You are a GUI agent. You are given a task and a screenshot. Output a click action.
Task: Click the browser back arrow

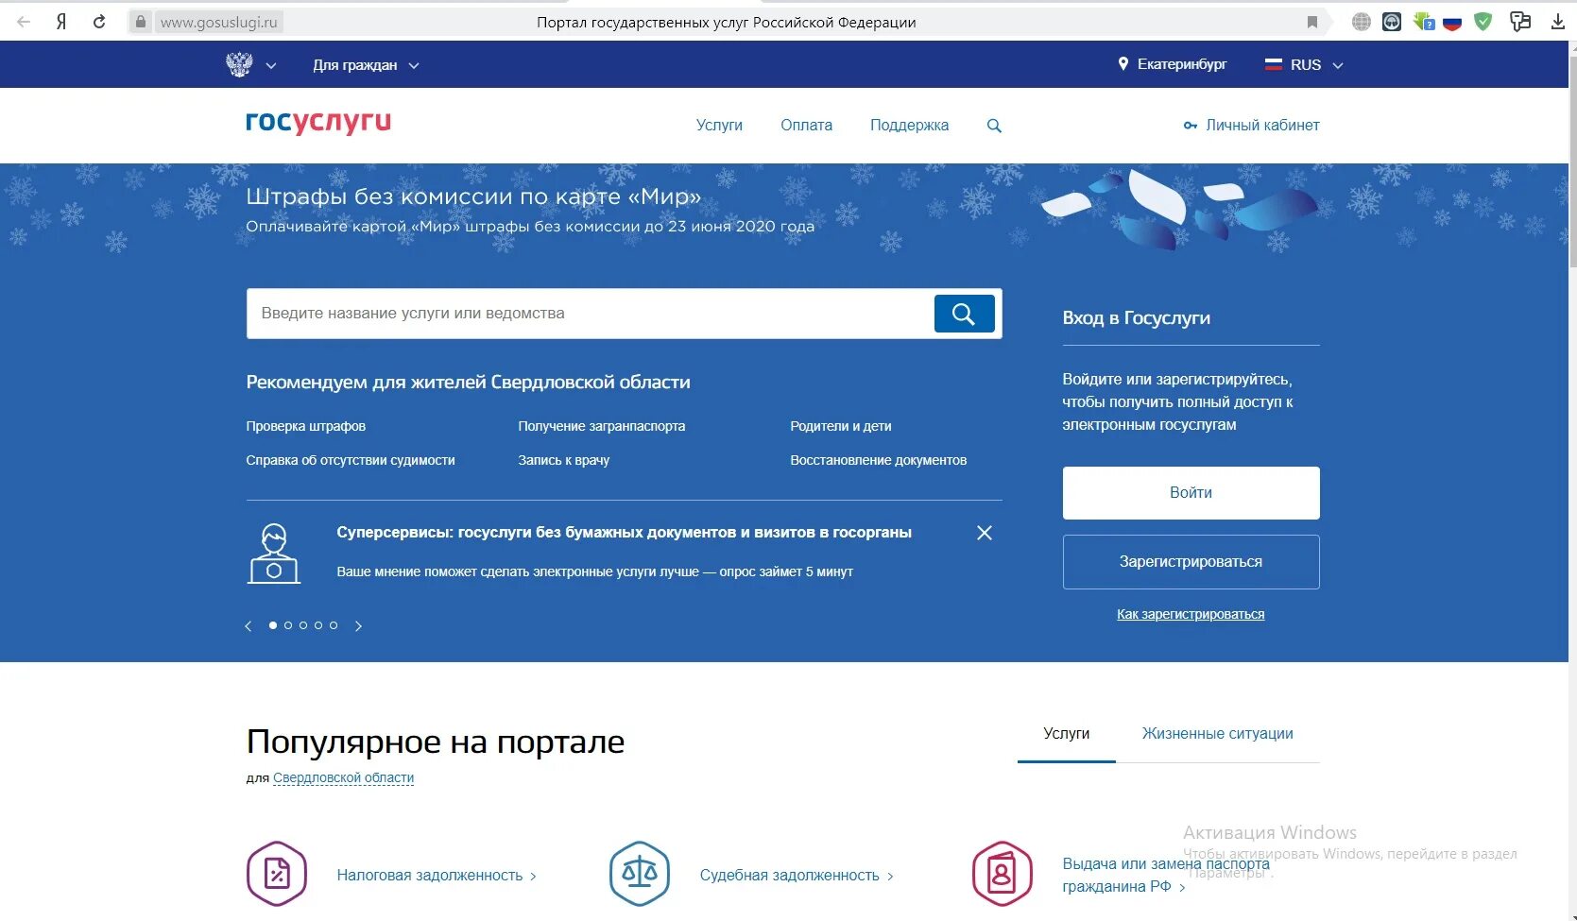(24, 22)
